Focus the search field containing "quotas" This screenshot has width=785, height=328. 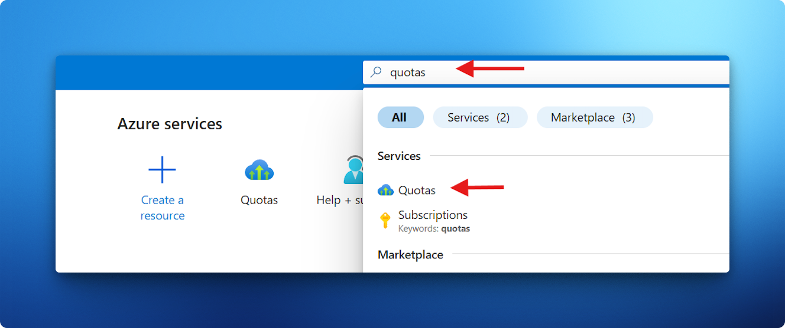(x=532, y=73)
